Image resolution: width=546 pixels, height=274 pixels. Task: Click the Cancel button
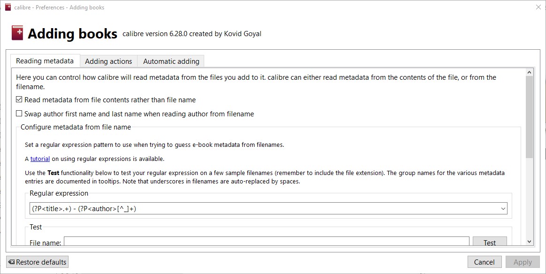(x=484, y=262)
